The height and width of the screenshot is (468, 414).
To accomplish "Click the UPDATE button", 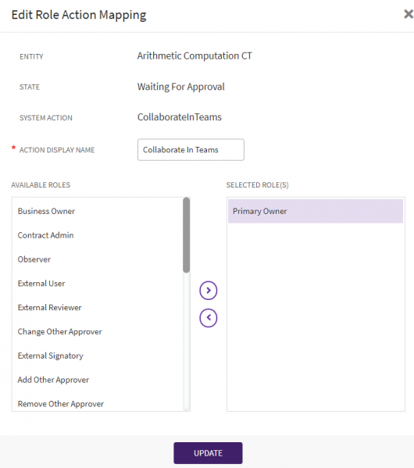I will pyautogui.click(x=208, y=453).
